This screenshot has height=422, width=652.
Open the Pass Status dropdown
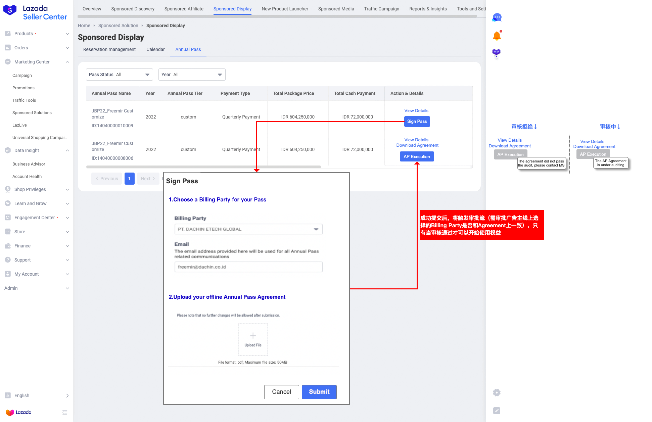click(x=119, y=75)
